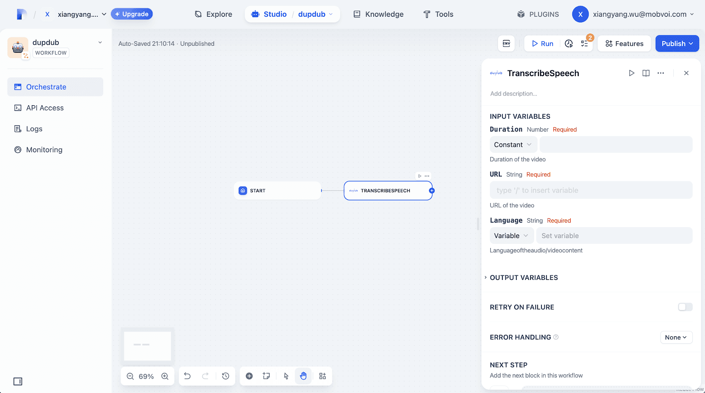The height and width of the screenshot is (393, 705).
Task: Open the version history clock icon
Action: 226,376
